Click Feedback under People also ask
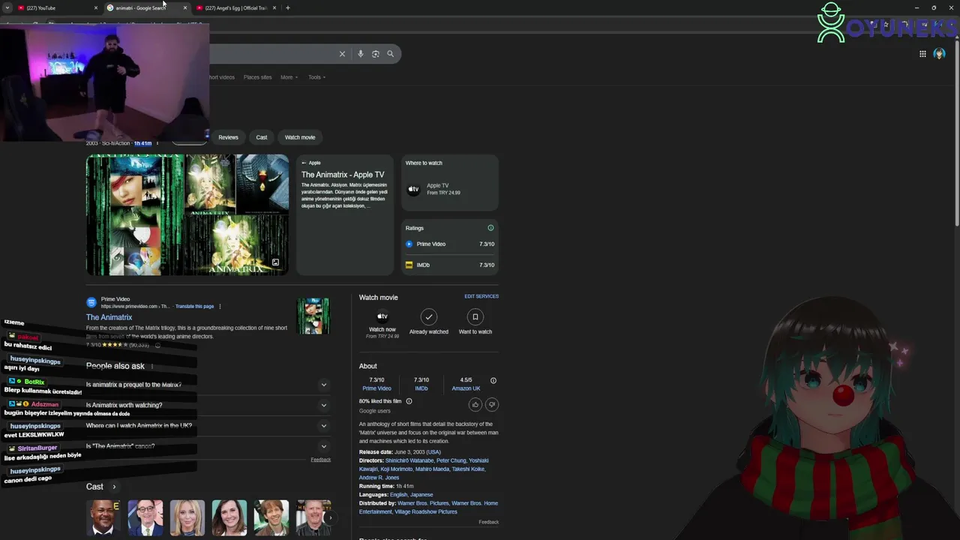960x540 pixels. click(x=320, y=460)
